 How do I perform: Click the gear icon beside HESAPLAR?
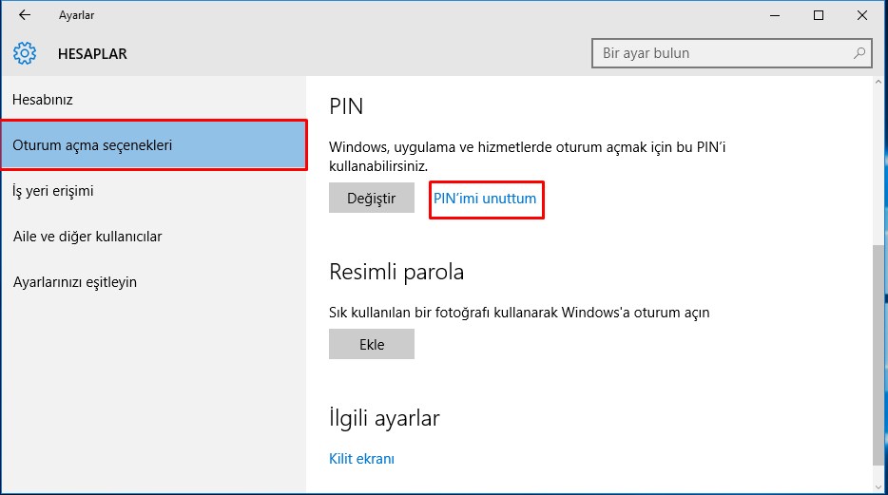(x=26, y=53)
